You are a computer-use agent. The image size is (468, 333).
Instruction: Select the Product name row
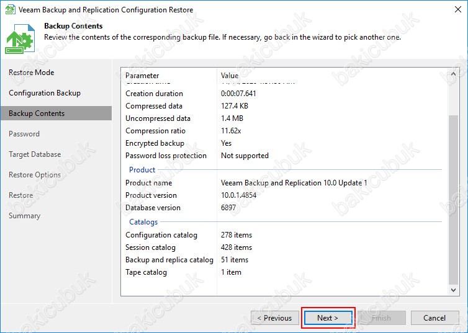click(284, 183)
